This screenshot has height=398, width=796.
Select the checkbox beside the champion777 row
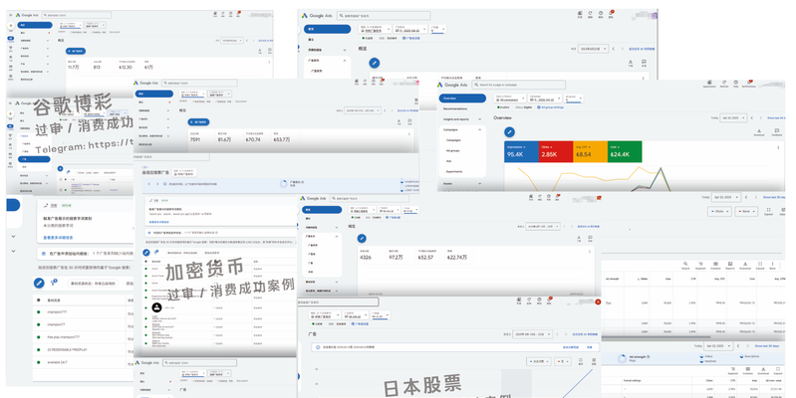[x=40, y=311]
